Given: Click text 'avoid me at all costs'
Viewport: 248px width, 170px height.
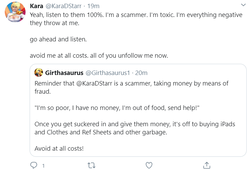Looking at the screenshot, I should click(59, 55).
